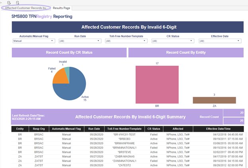Click the CR Status column header

[x=154, y=129]
